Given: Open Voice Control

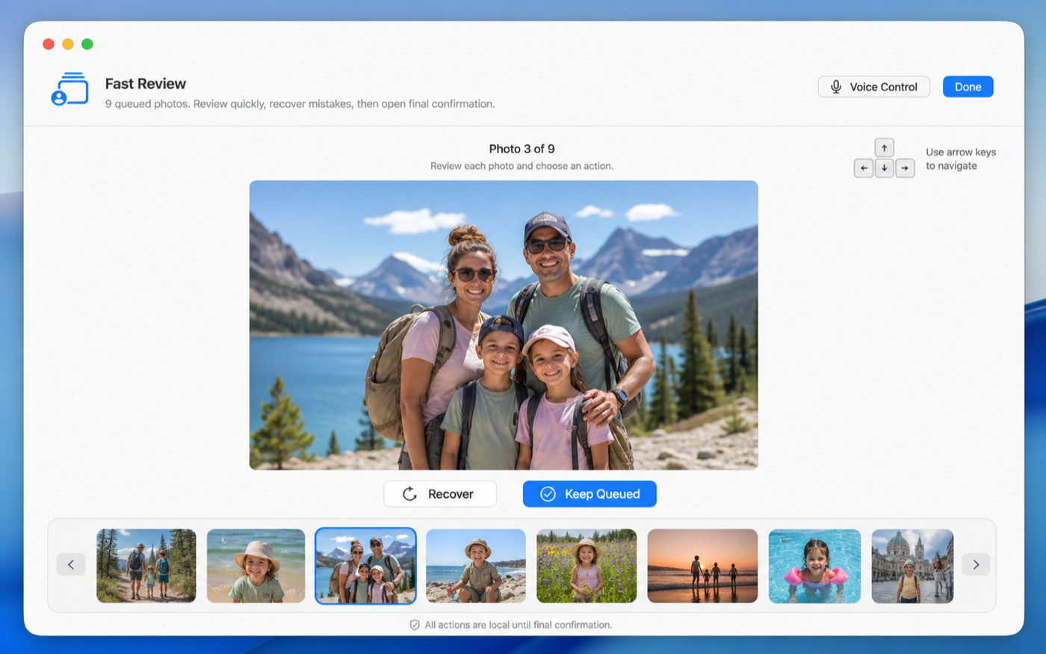Looking at the screenshot, I should coord(873,87).
